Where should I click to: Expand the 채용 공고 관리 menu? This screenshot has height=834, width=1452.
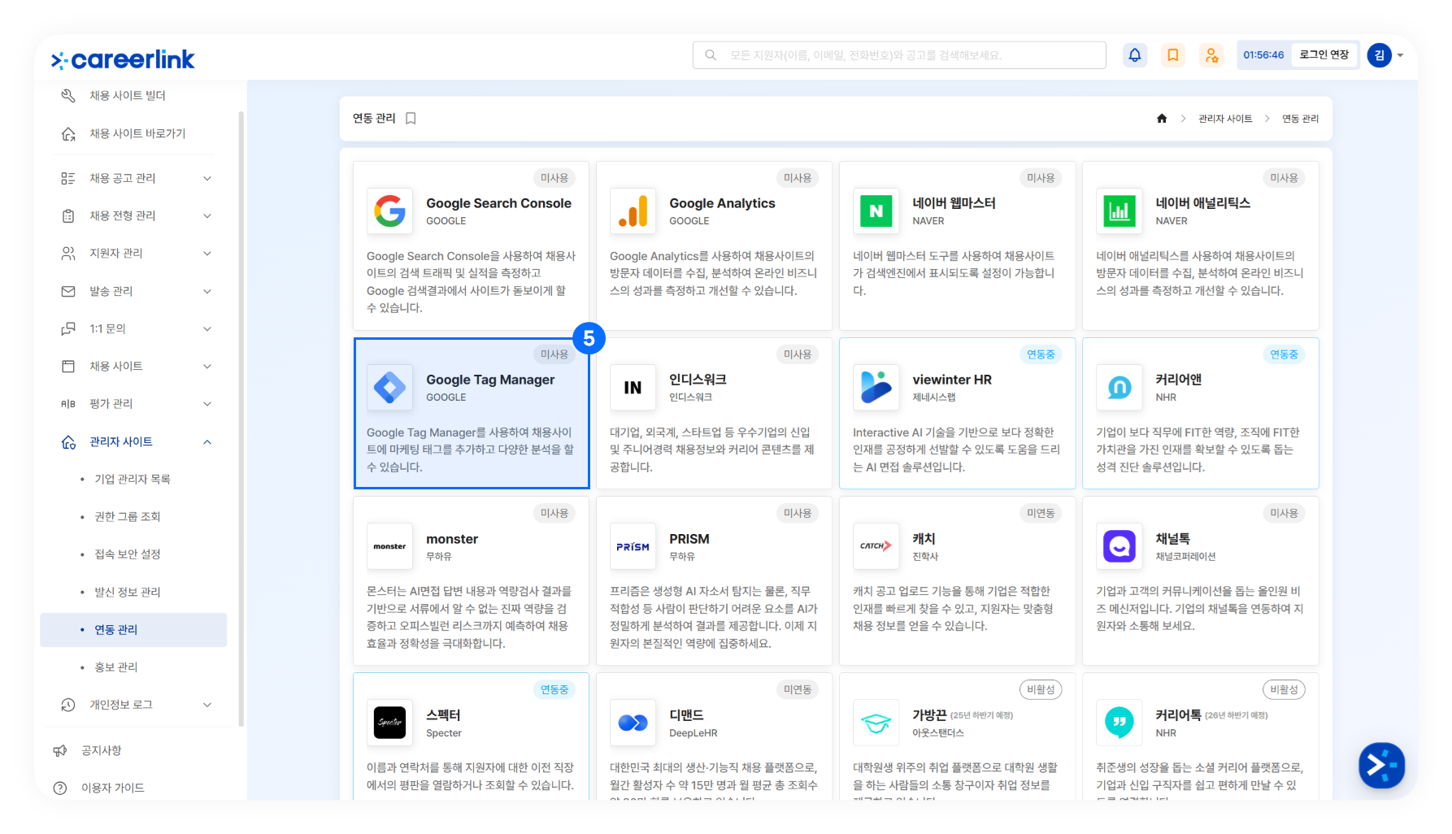[x=137, y=178]
